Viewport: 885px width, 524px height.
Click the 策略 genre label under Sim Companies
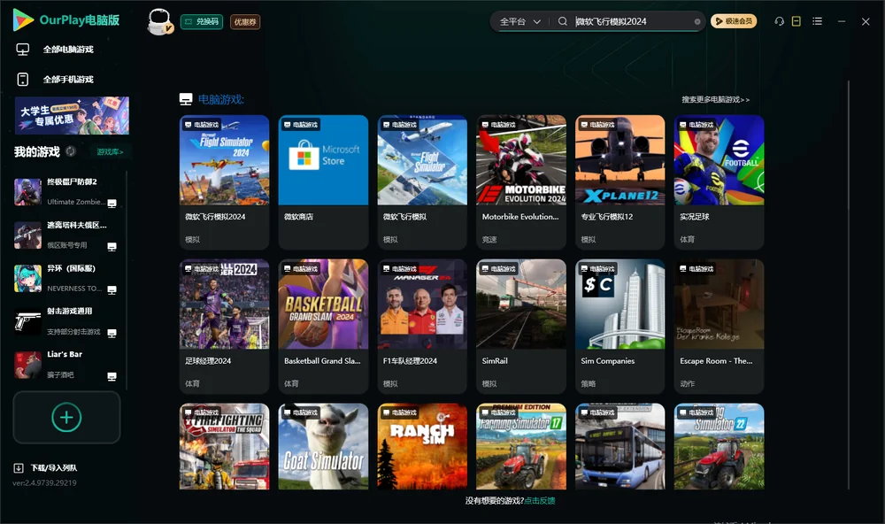coord(589,383)
